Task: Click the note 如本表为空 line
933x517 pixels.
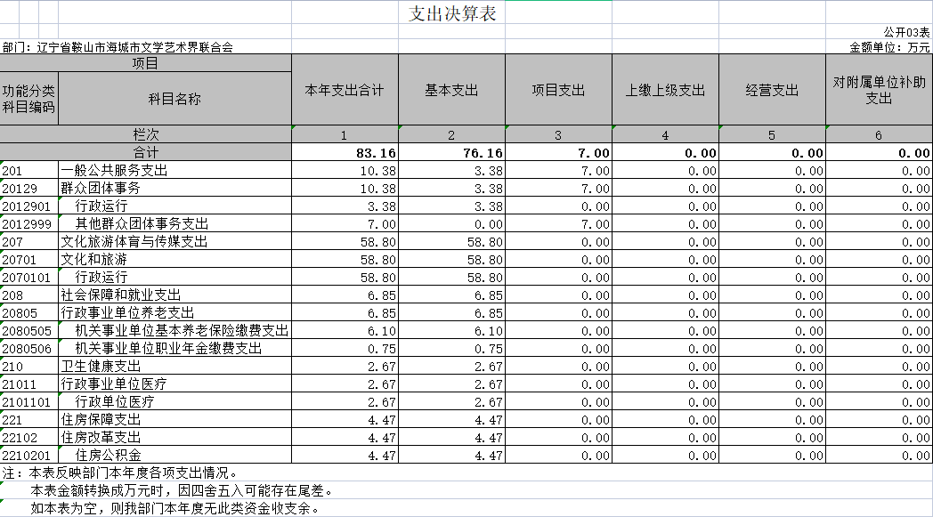Action: coord(175,509)
